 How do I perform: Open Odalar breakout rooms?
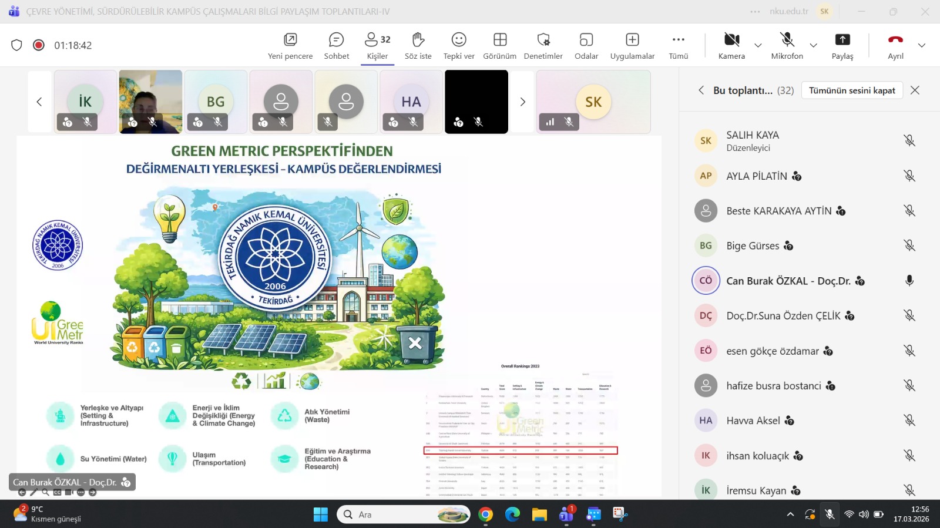point(586,46)
